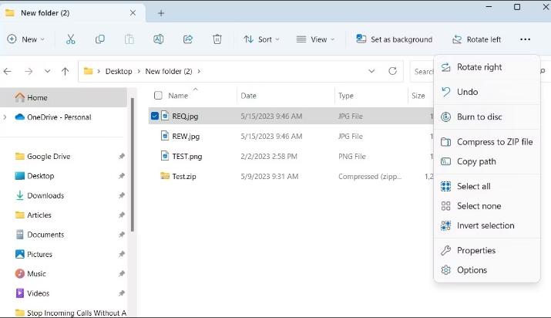Click the Delete trash can icon
Screen dimensions: 551x318
[x=217, y=39]
